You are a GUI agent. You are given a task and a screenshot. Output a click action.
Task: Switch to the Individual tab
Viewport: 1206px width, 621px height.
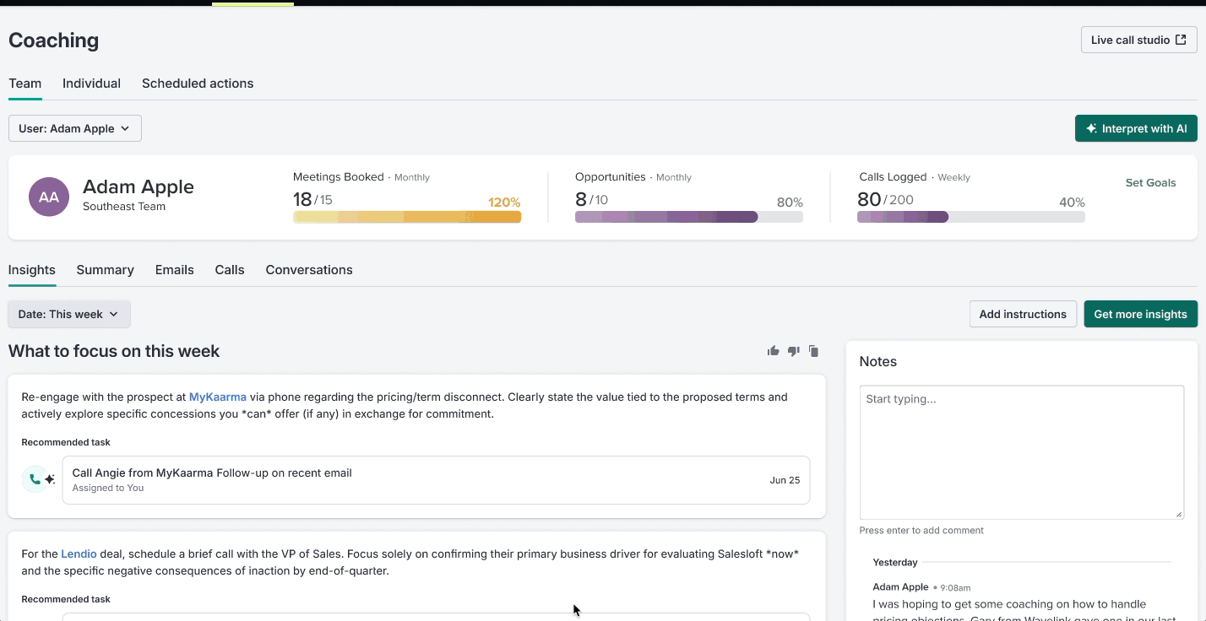click(x=91, y=84)
